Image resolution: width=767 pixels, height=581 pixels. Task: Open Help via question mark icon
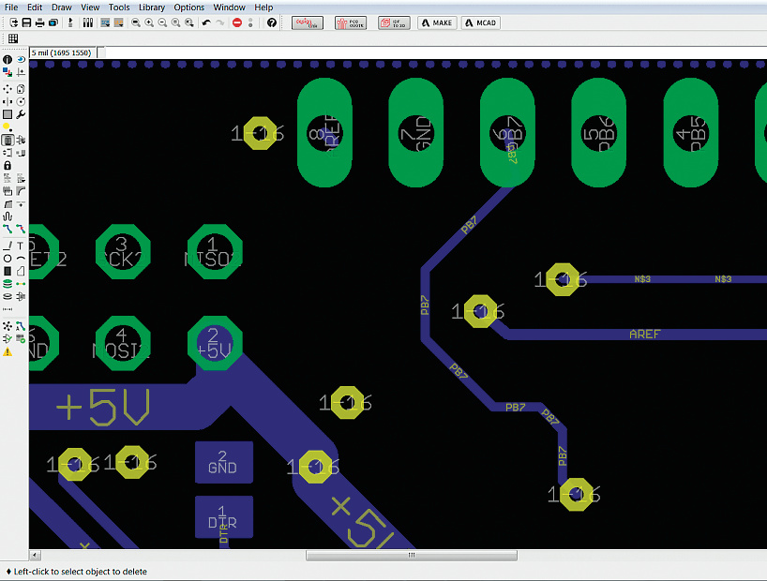pos(272,22)
